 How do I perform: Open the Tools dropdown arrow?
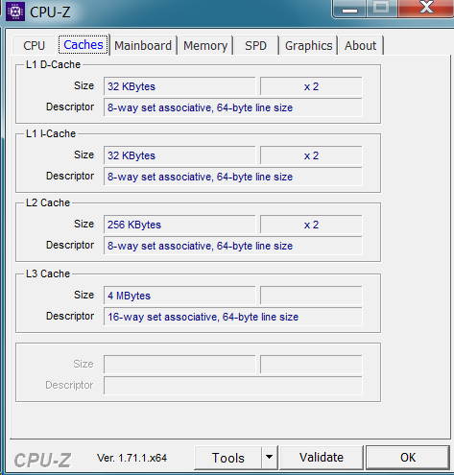(270, 457)
